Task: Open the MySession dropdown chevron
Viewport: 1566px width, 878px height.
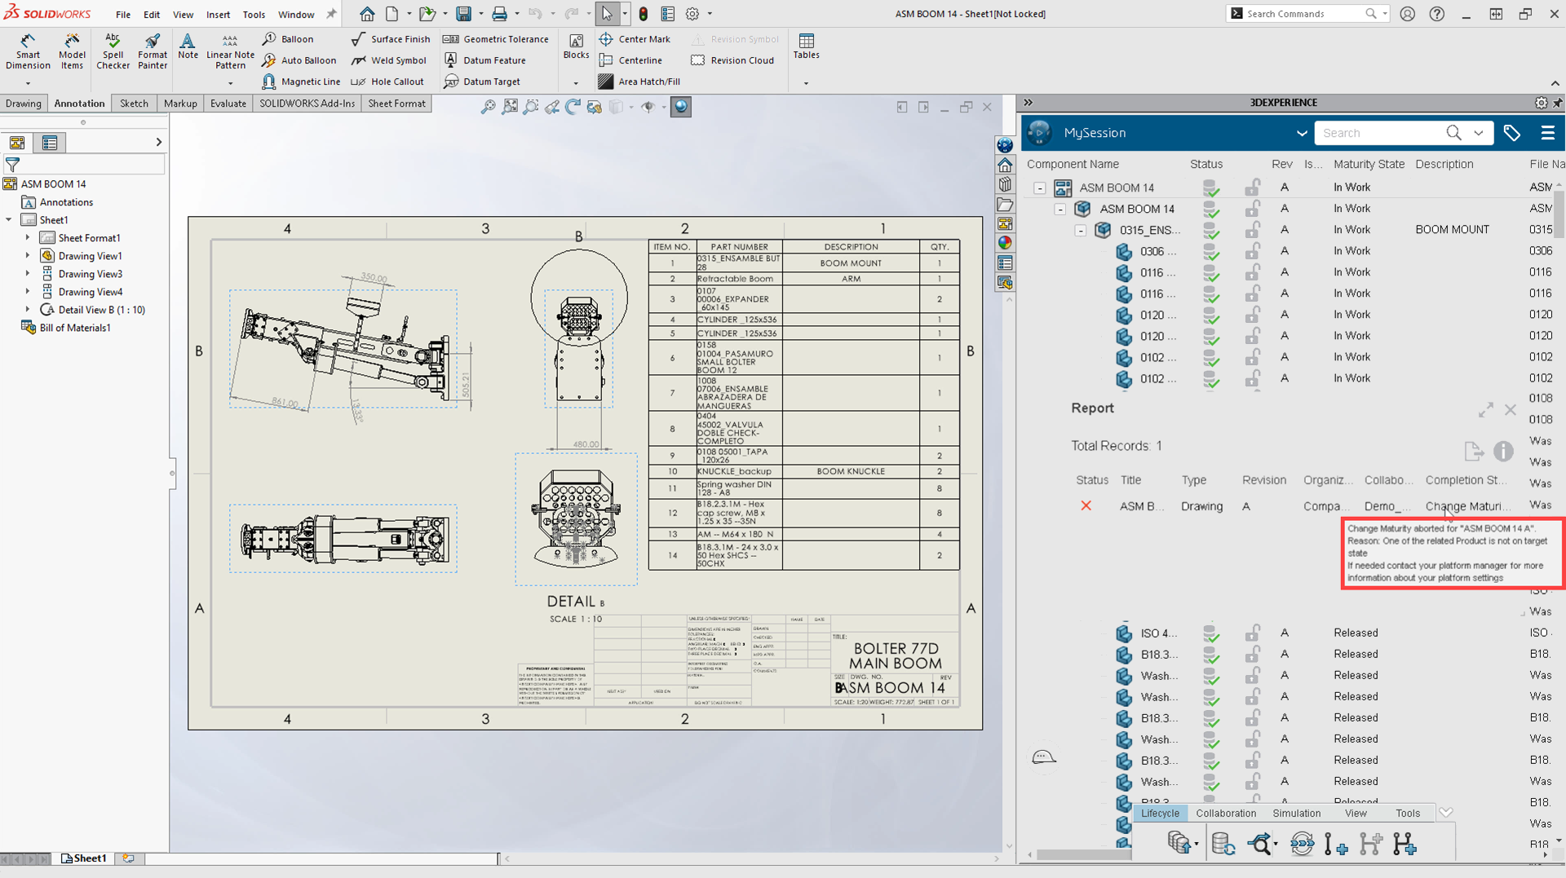Action: point(1301,133)
